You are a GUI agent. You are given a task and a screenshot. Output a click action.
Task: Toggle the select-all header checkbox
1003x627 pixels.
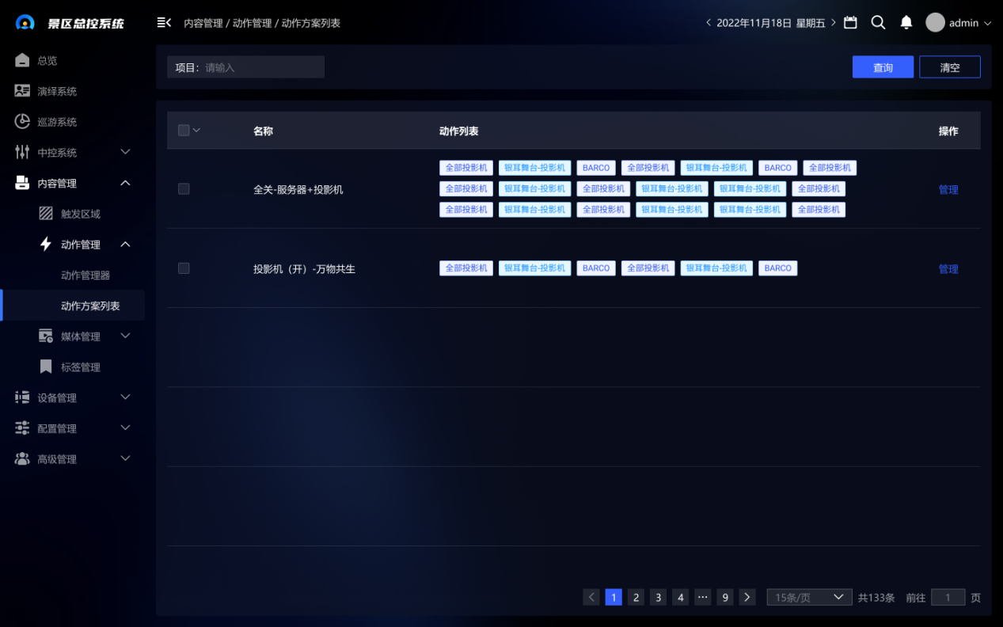point(184,131)
